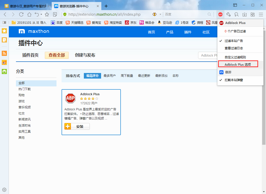Click the extensions grid icon
The height and width of the screenshot is (194, 266).
[252, 14]
